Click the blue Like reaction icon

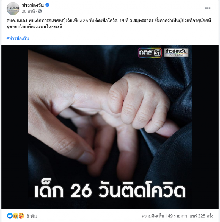10,216
